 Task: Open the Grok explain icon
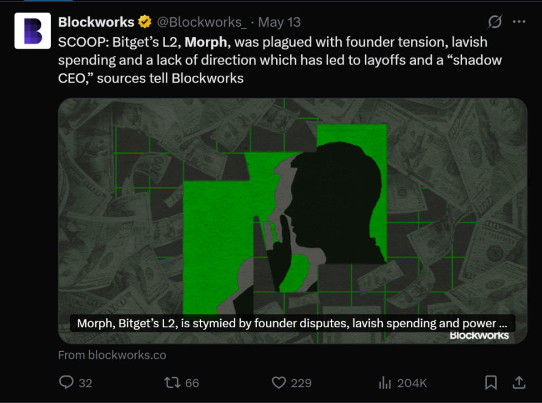[494, 22]
